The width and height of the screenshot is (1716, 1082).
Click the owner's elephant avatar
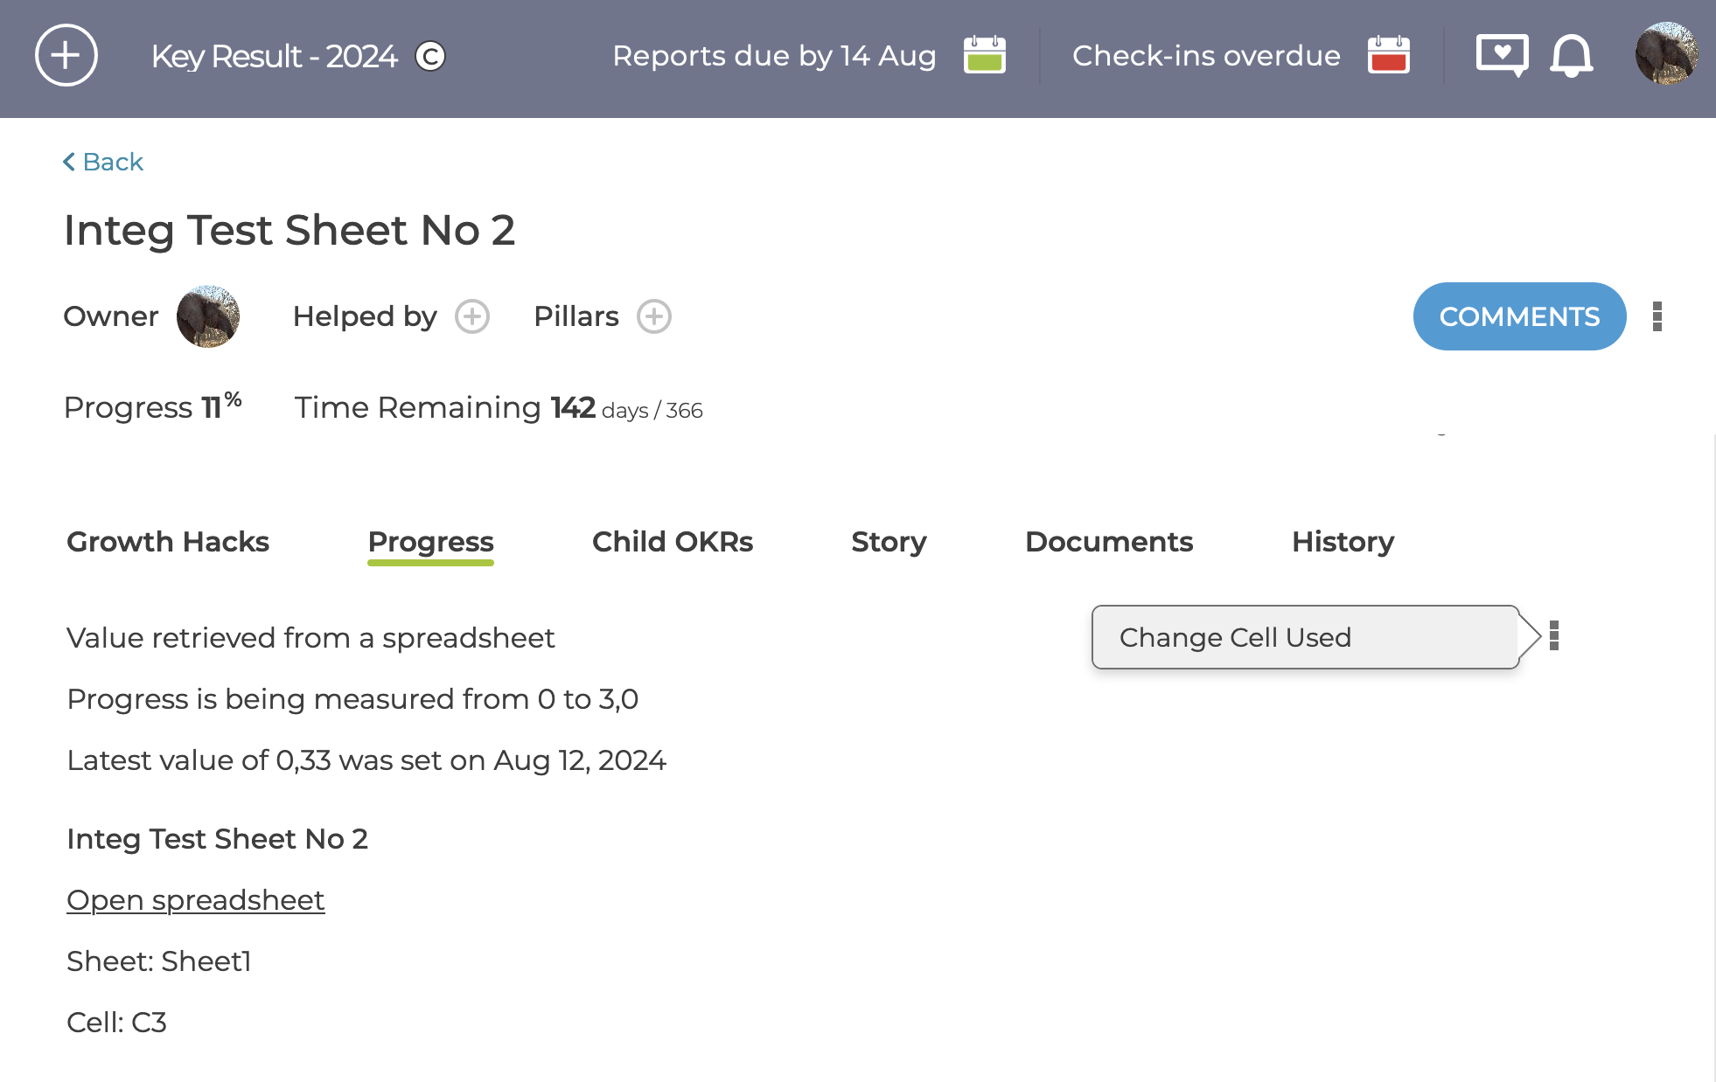click(208, 316)
